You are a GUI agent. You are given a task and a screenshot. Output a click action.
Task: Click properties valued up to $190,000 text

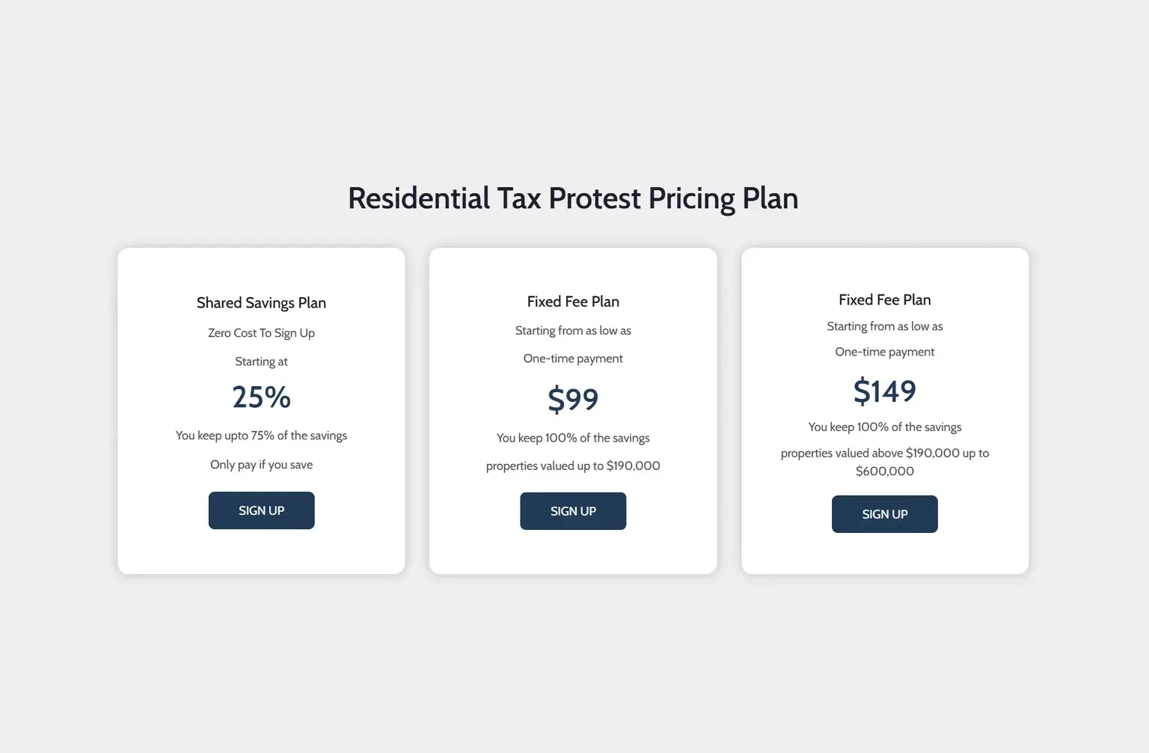tap(573, 466)
